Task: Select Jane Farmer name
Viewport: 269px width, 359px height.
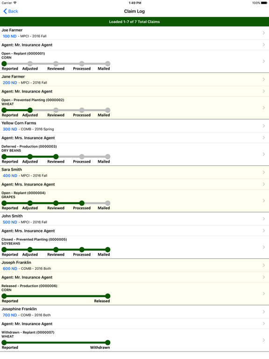Action: click(13, 77)
